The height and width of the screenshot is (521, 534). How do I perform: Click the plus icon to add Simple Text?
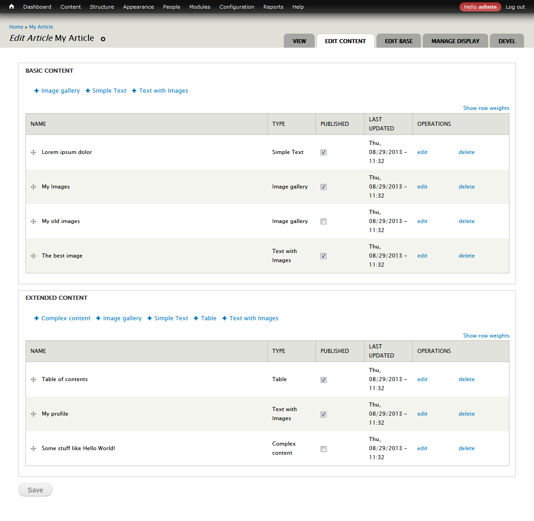(89, 90)
